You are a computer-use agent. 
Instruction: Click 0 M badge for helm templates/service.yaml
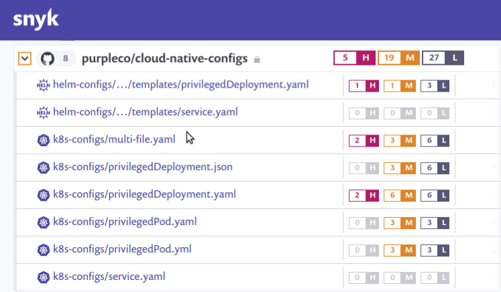click(x=400, y=113)
